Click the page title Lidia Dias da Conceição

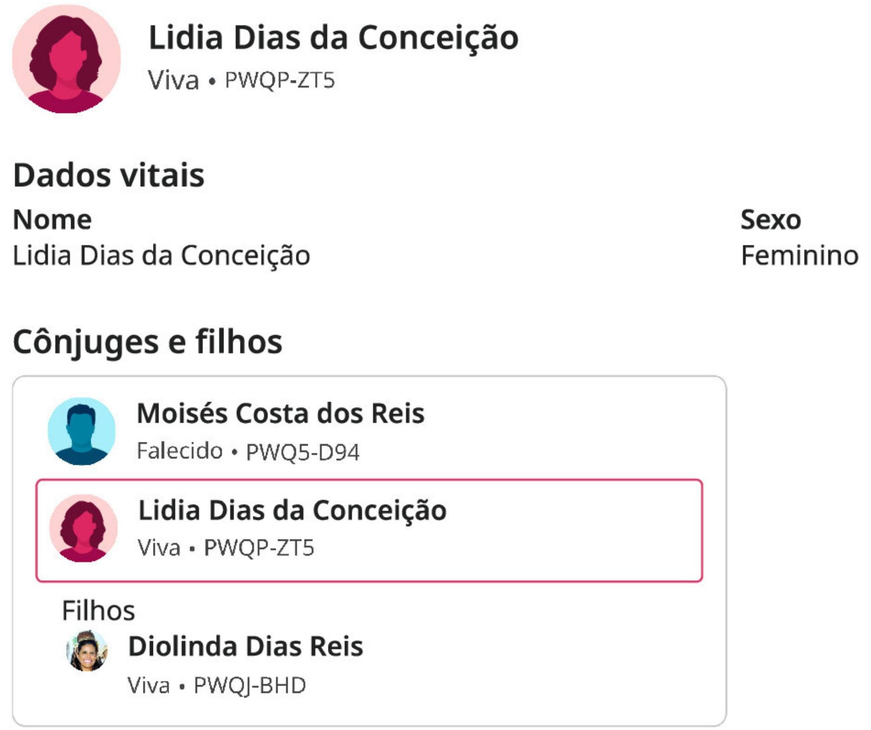tap(333, 37)
